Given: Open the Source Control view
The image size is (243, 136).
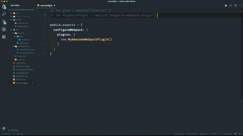Looking at the screenshot, I should pos(4,22).
